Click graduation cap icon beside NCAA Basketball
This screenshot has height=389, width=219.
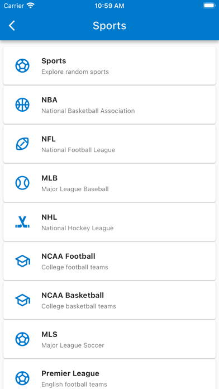[x=22, y=300]
